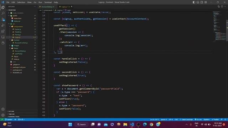Open the View menu
Screen dimensions: 228x128
coord(29,2)
